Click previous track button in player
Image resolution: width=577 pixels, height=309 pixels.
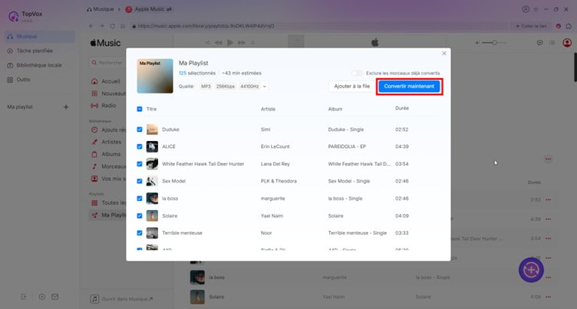218,43
